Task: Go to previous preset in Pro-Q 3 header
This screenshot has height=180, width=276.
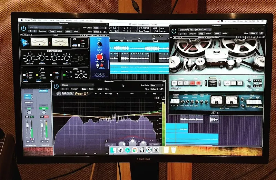Action: click(x=63, y=89)
